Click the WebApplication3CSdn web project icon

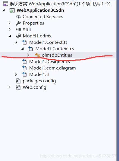12,11
